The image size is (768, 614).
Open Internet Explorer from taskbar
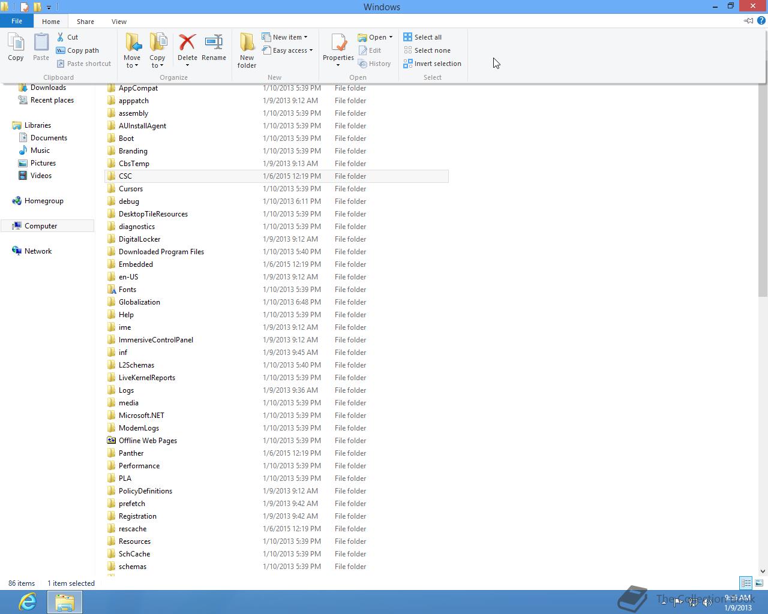(x=28, y=602)
